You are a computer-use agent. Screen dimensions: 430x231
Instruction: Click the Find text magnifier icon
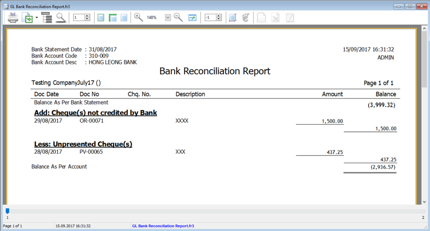(x=61, y=18)
